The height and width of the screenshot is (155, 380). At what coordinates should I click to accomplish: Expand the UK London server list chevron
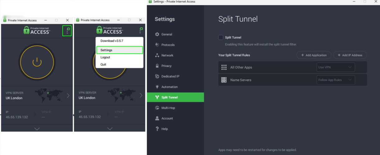pyautogui.click(x=68, y=95)
